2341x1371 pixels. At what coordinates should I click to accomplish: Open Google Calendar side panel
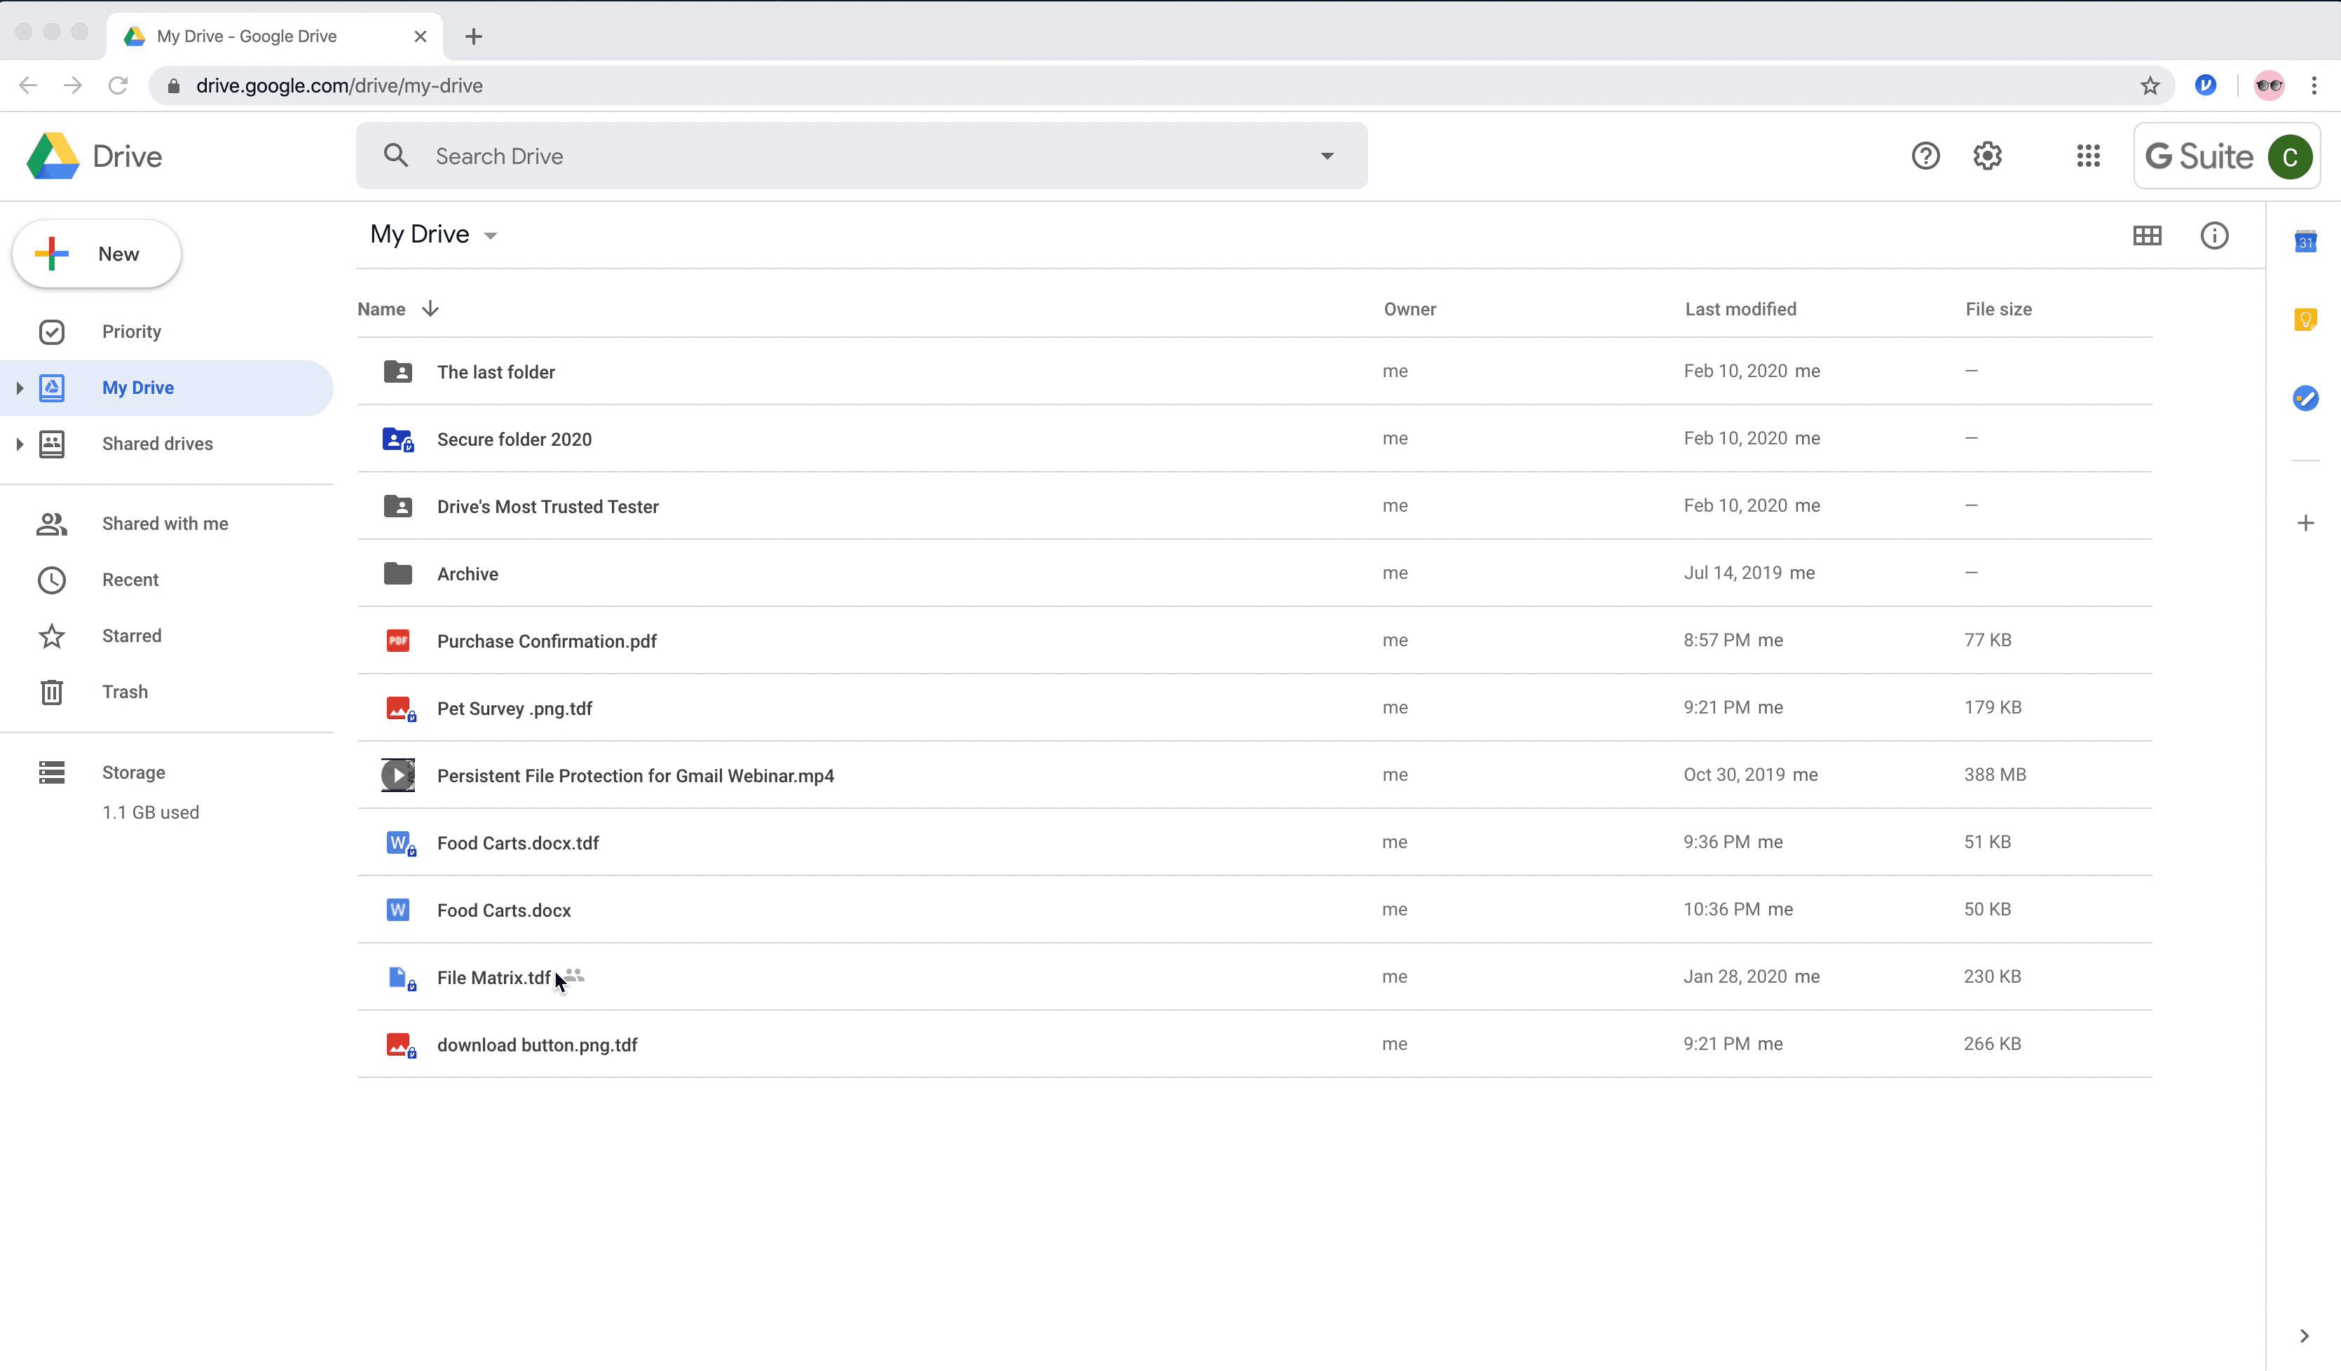pyautogui.click(x=2305, y=242)
